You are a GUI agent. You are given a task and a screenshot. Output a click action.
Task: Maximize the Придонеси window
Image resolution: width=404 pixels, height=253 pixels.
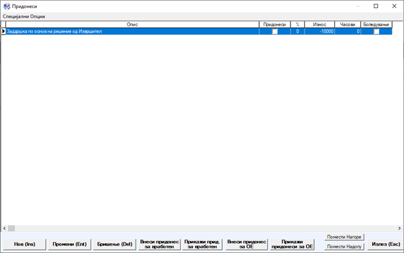376,6
